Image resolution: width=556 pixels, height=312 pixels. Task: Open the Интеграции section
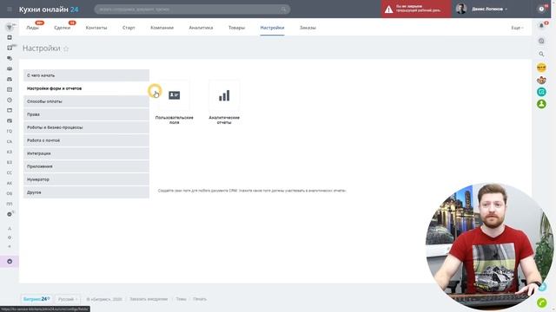click(86, 153)
